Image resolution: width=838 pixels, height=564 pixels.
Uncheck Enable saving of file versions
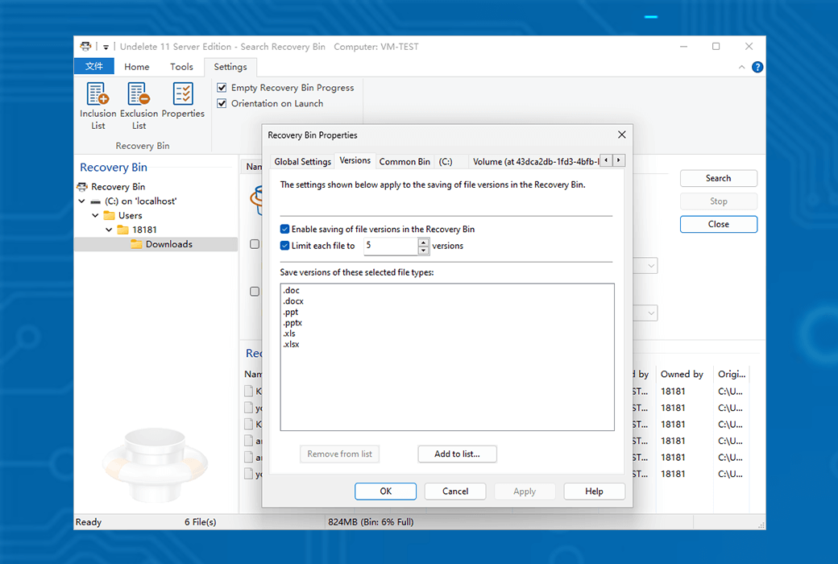(285, 230)
